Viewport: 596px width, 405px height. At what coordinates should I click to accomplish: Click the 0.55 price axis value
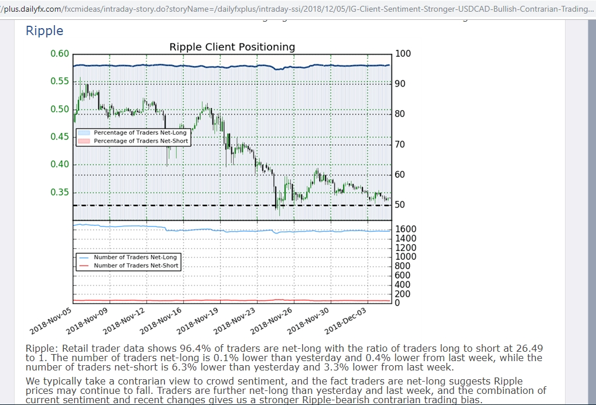[x=60, y=81]
